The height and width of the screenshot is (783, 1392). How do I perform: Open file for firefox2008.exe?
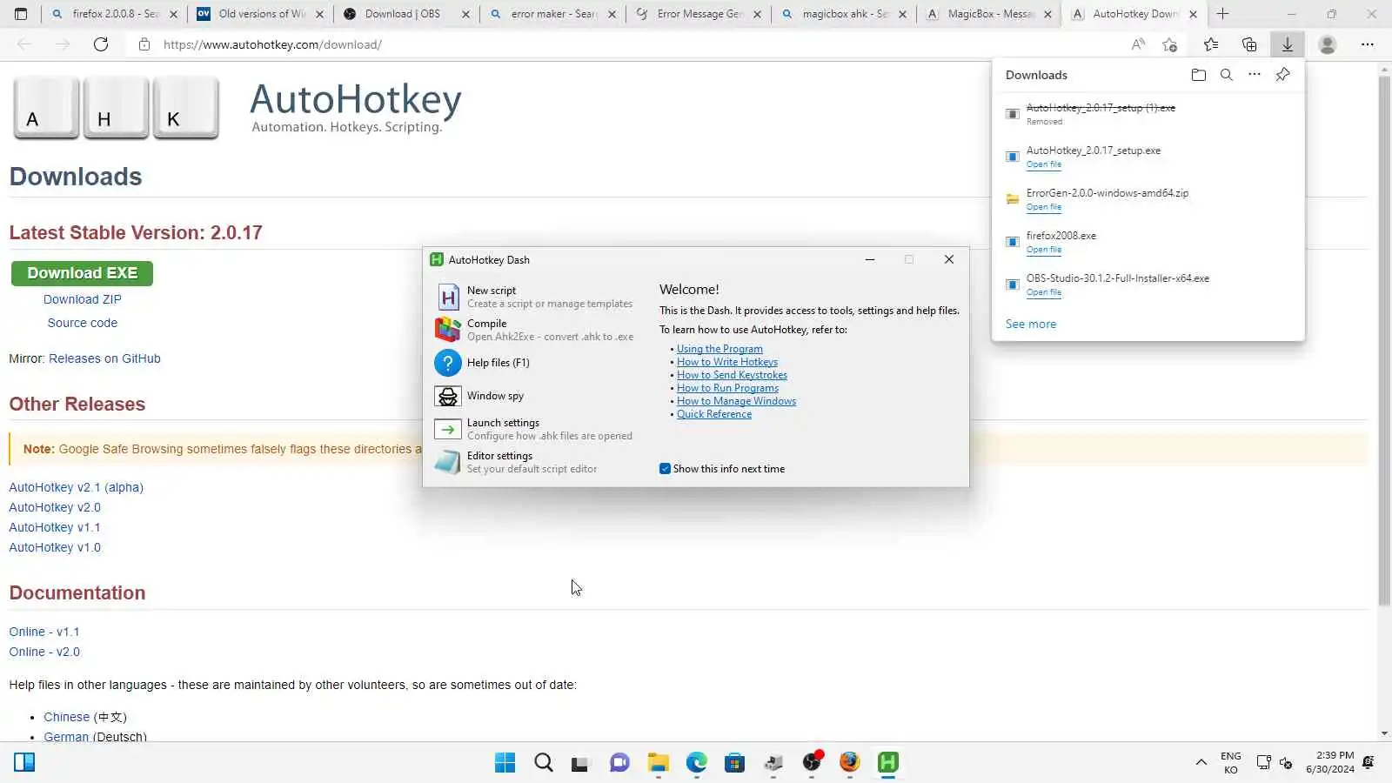click(1044, 250)
